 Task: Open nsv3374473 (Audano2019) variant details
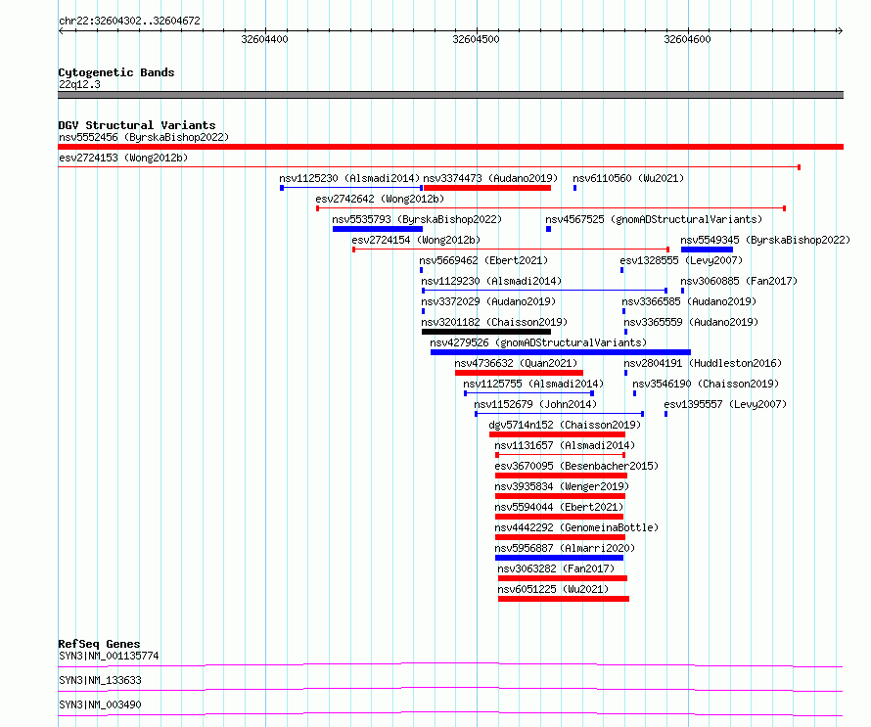click(x=490, y=178)
